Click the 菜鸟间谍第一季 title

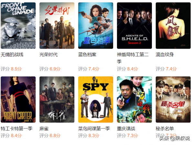coord(94,129)
